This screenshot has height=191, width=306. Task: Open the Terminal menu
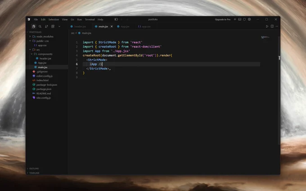tap(90, 19)
